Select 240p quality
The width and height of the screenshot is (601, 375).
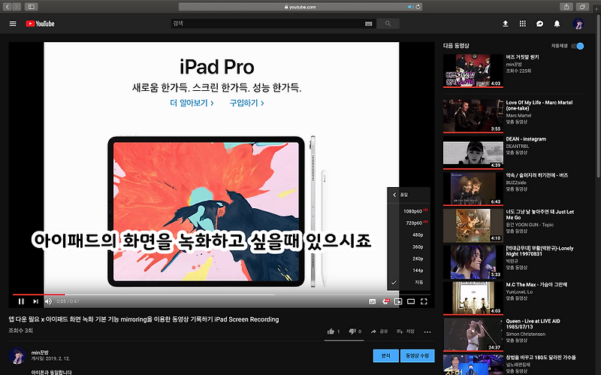click(409, 259)
